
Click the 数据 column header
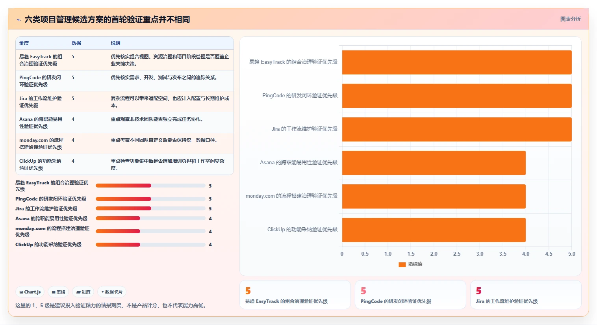coord(76,43)
